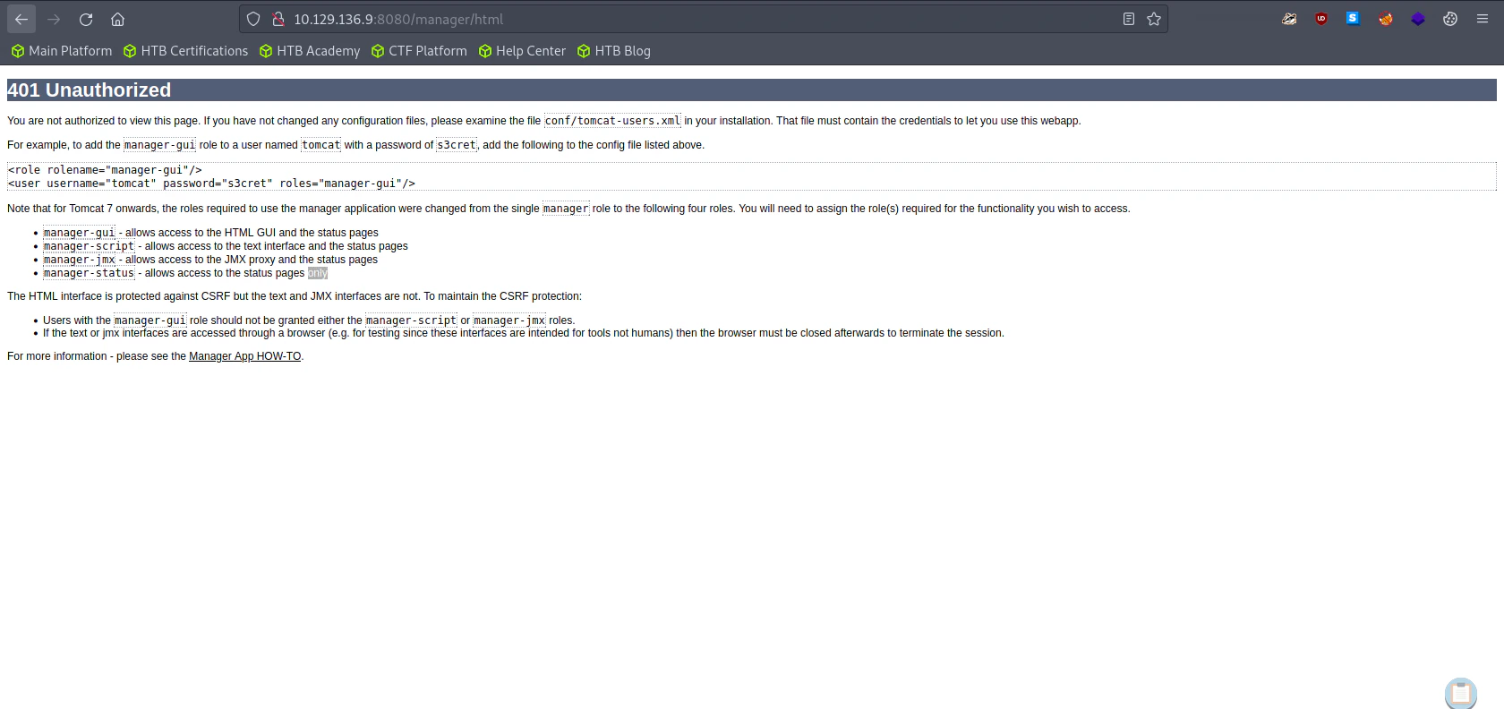
Task: Open the HTB Blog bookmark
Action: click(614, 51)
